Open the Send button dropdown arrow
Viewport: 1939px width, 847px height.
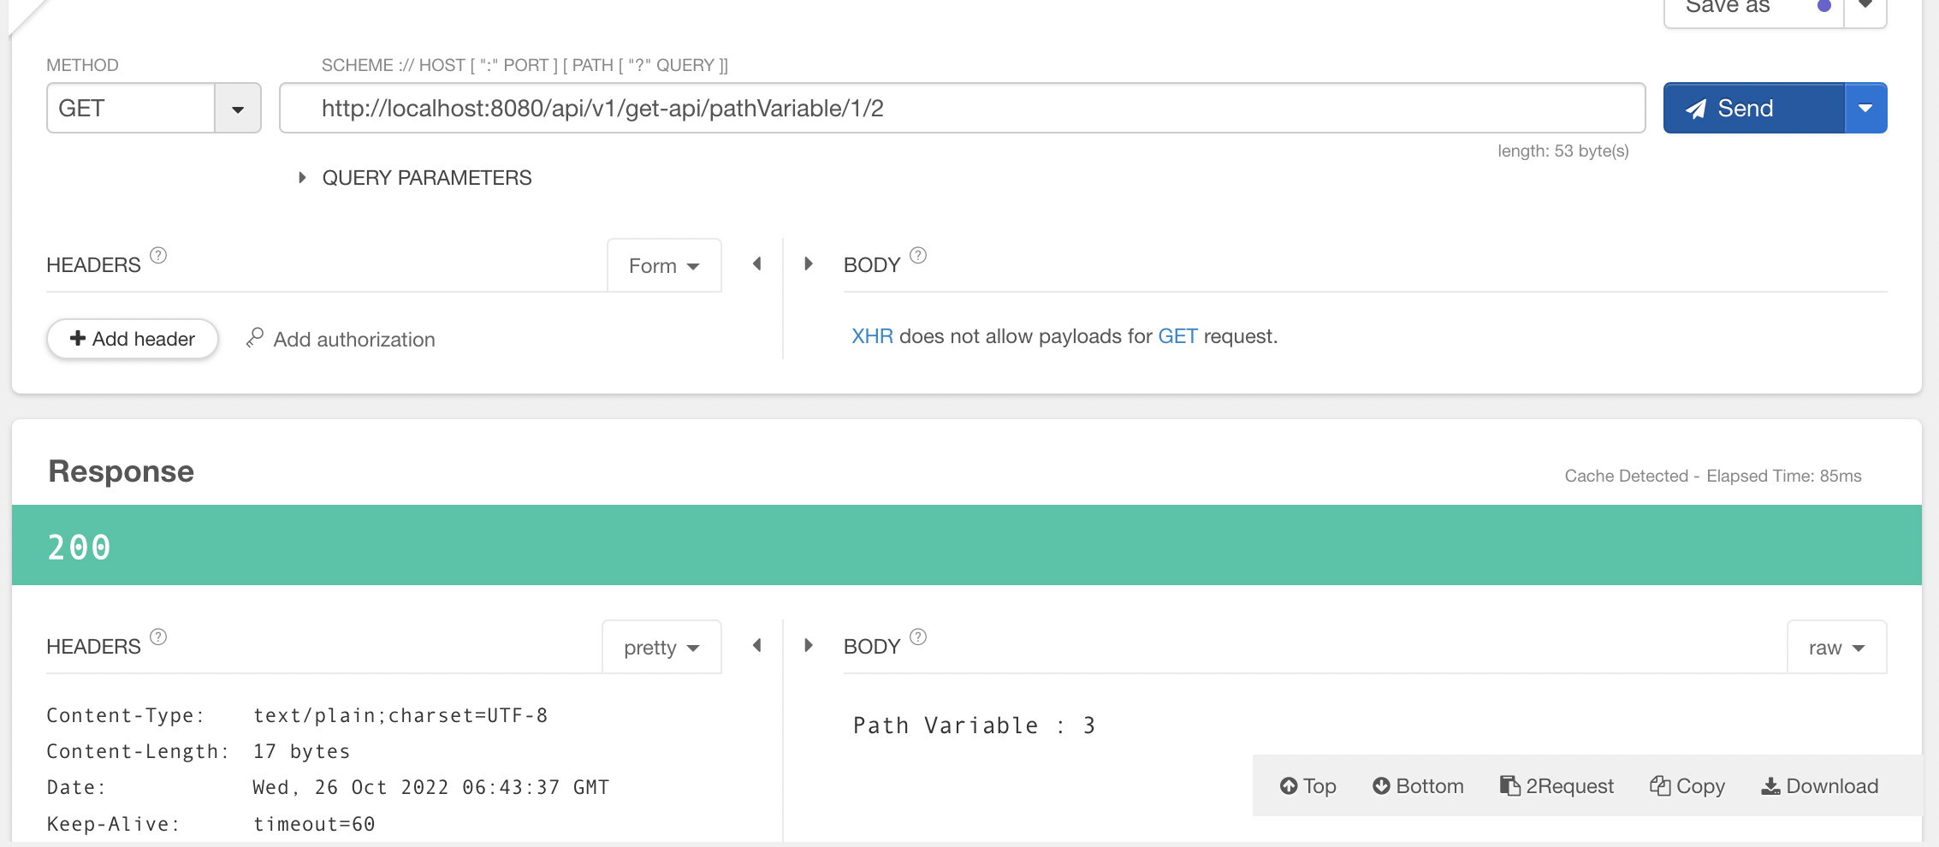coord(1865,108)
